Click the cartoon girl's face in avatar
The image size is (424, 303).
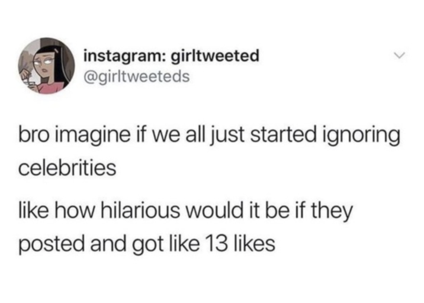point(43,62)
